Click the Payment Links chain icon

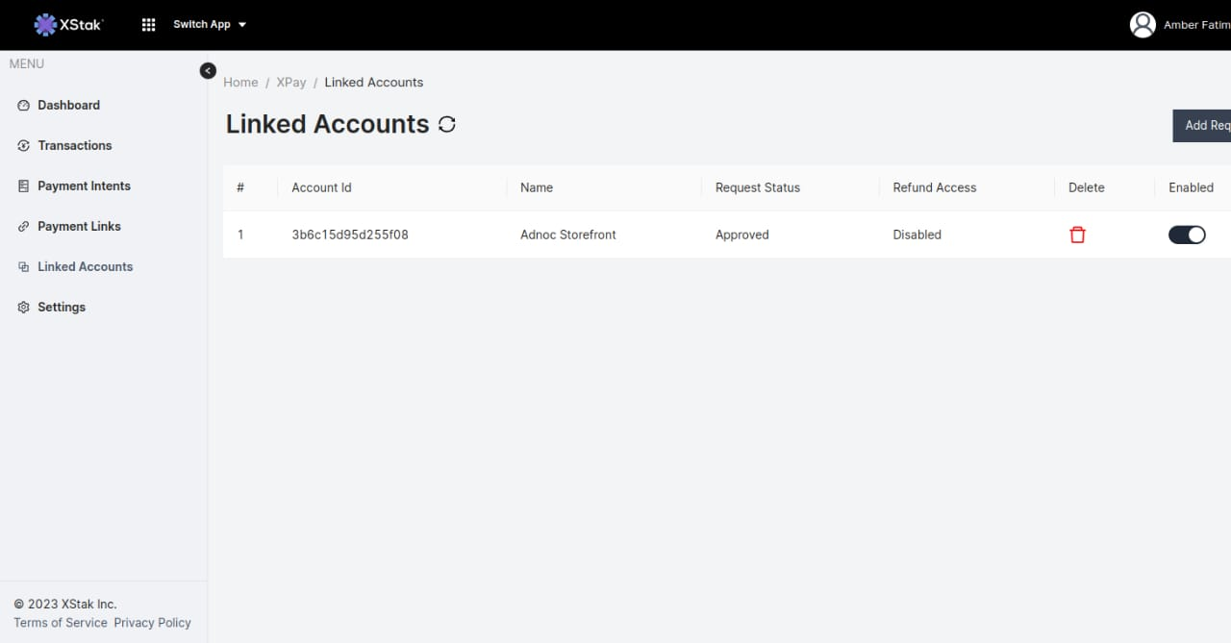click(x=24, y=227)
